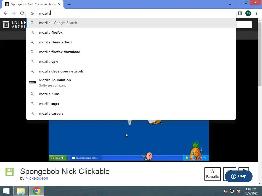The width and height of the screenshot is (262, 196).
Task: Click the browser forward arrow
Action: (14, 13)
